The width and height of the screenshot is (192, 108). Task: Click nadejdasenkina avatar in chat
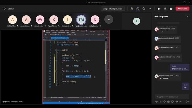[x=157, y=58]
